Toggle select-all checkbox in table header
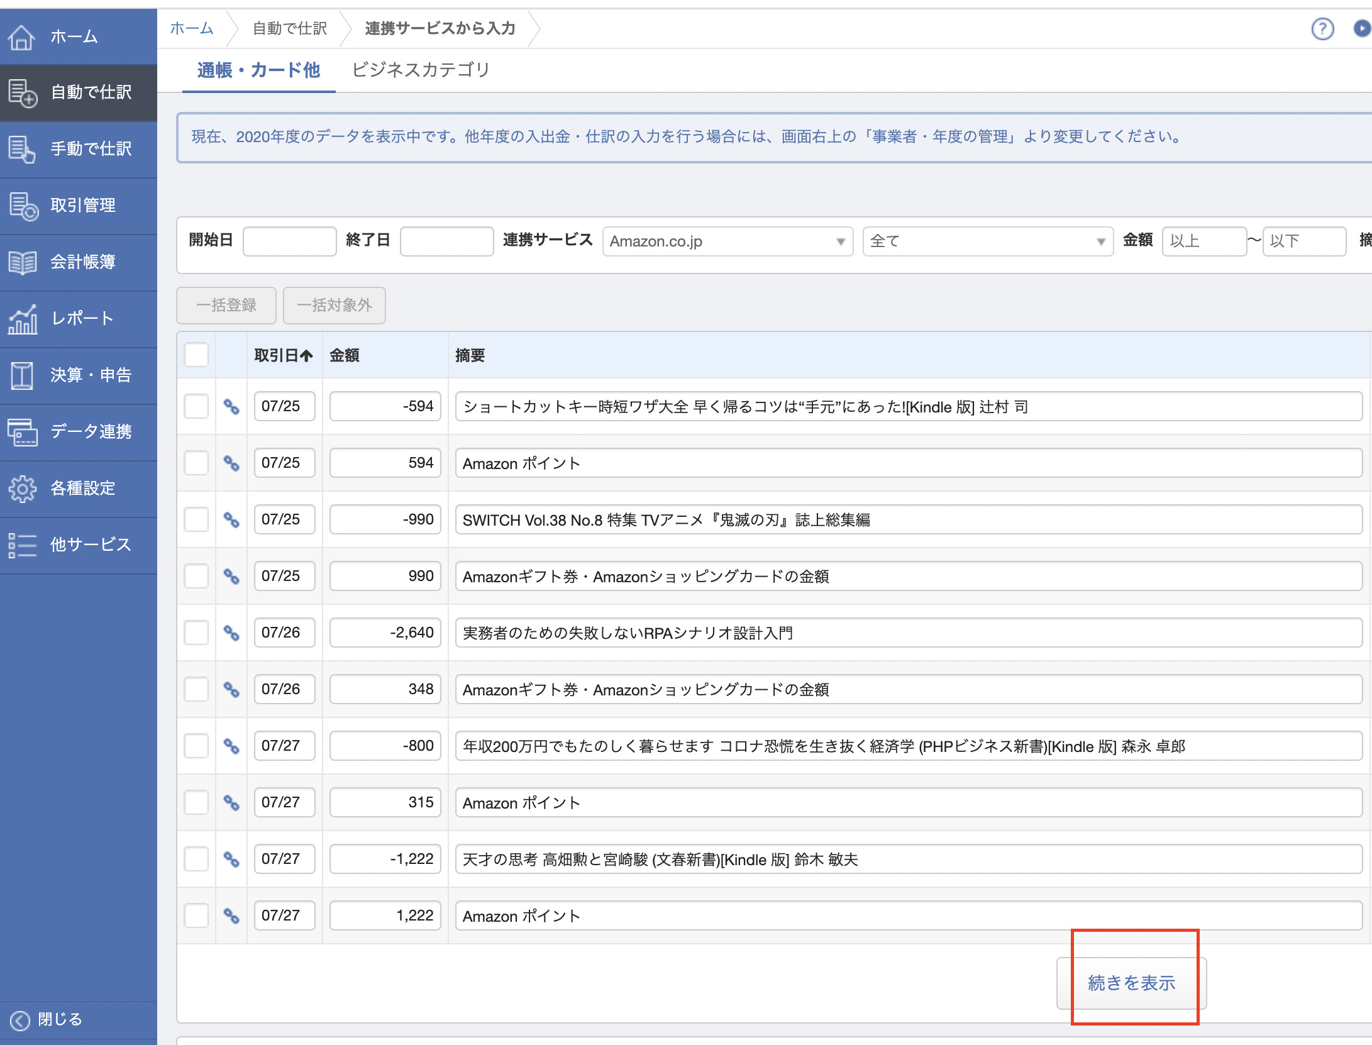Screen dimensions: 1372x1045 (196, 355)
